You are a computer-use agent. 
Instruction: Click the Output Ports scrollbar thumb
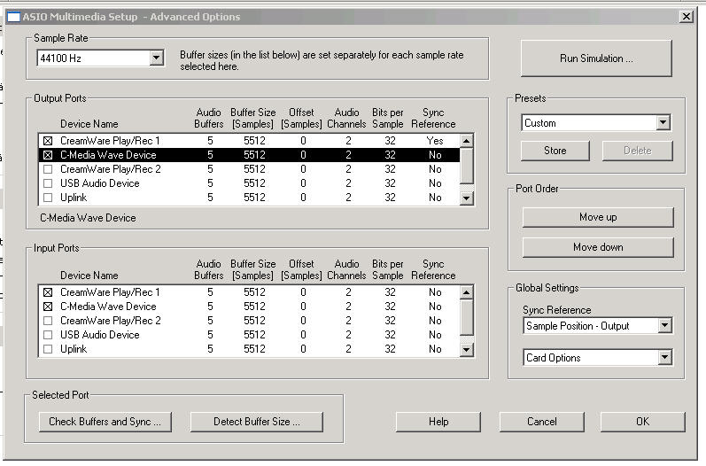click(467, 166)
